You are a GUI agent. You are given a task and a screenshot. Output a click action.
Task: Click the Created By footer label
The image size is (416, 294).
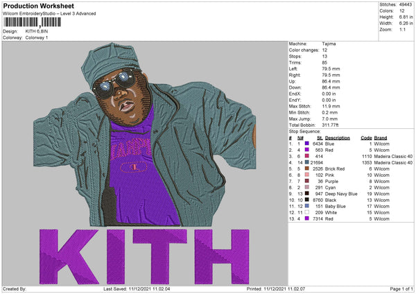click(15, 288)
